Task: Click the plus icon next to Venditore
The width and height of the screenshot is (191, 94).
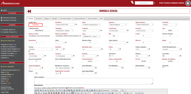Action: coord(76,24)
